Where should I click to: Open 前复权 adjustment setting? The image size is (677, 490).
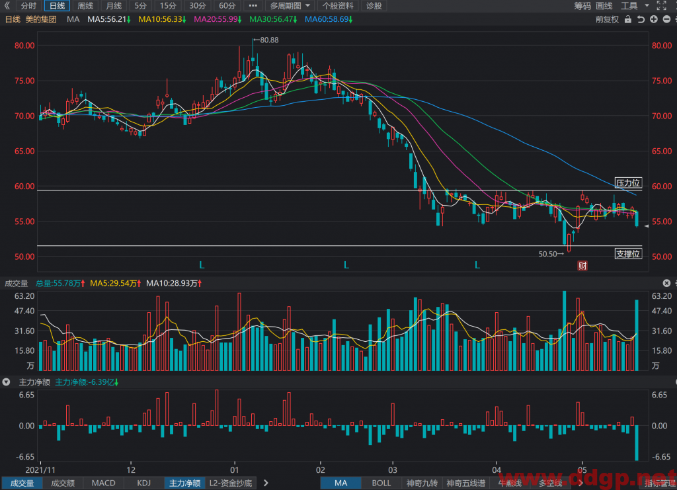[x=607, y=19]
